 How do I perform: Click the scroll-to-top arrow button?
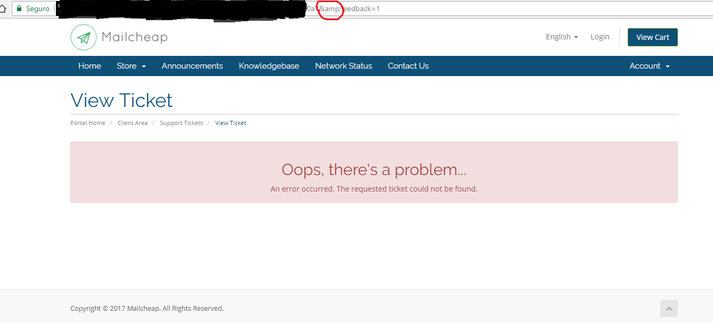(669, 309)
